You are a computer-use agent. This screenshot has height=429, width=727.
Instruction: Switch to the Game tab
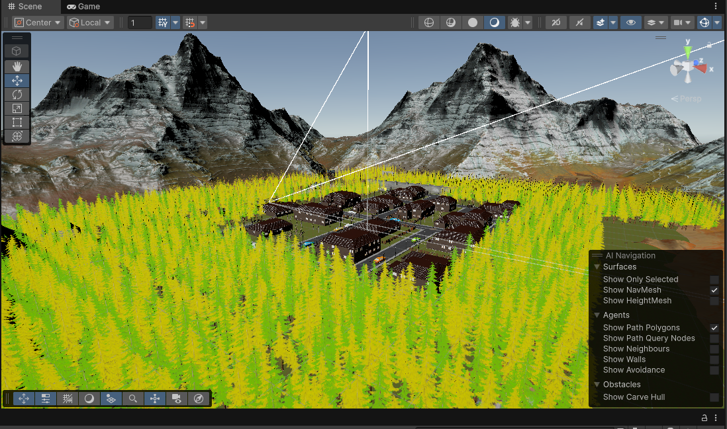coord(83,7)
